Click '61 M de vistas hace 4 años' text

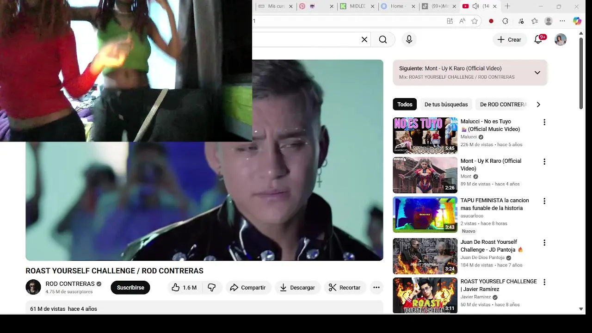(63, 309)
